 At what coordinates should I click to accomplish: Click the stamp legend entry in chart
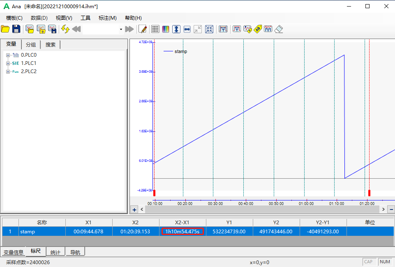tap(176, 51)
